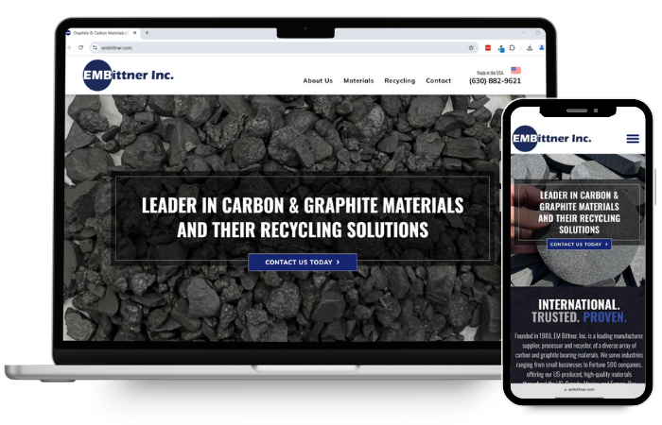Reload the page in the laptop browser
This screenshot has width=662, height=425.
[x=80, y=47]
